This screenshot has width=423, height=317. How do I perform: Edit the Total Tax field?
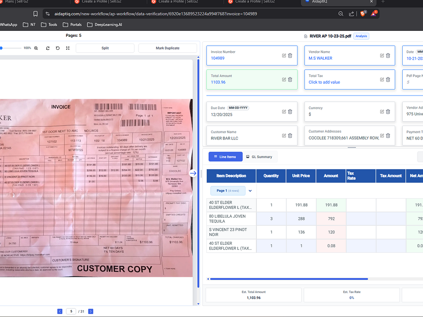[x=382, y=79]
